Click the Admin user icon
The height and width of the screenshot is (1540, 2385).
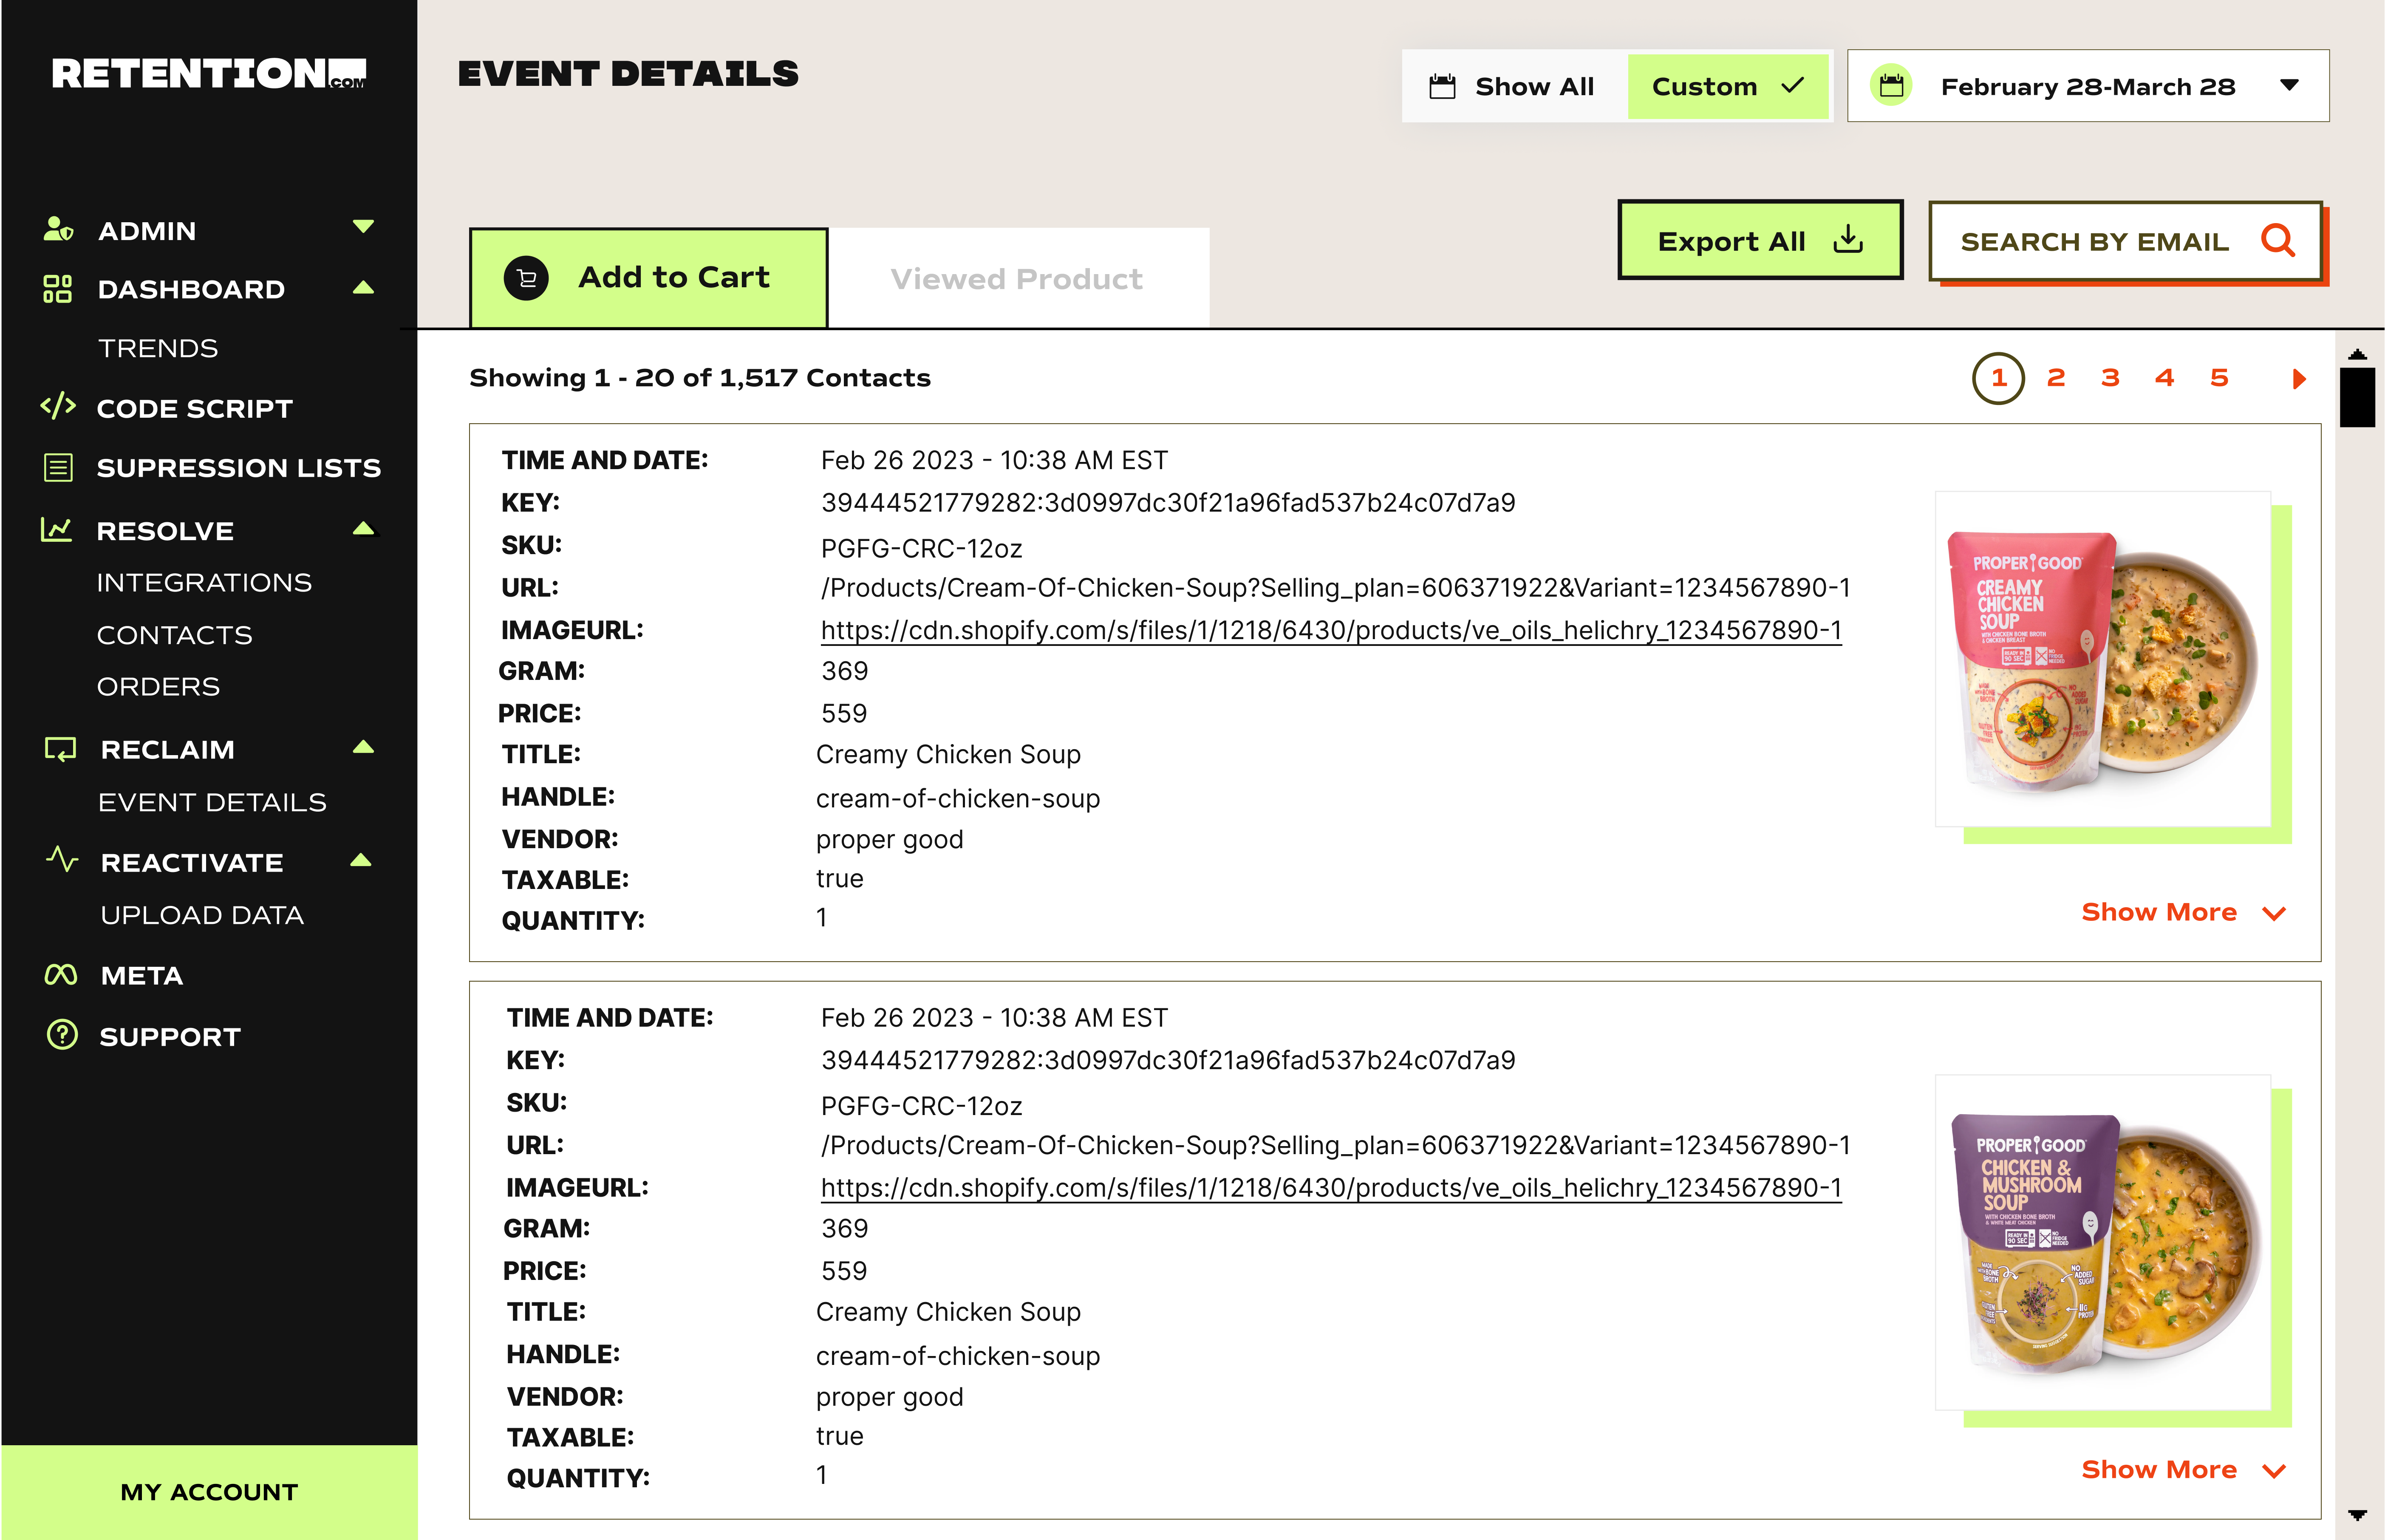click(x=58, y=229)
